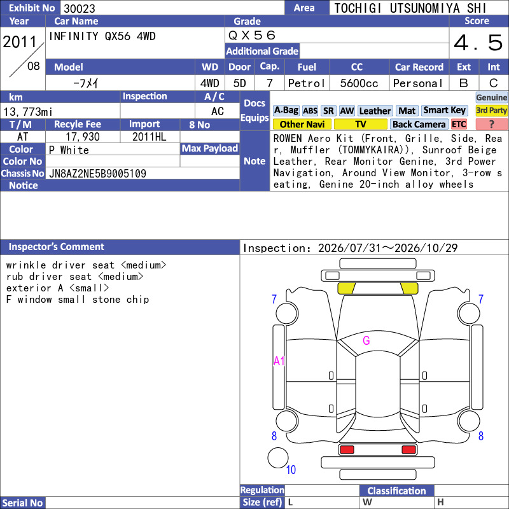Select the yellow TV badge
This screenshot has width=509, height=509.
(360, 124)
